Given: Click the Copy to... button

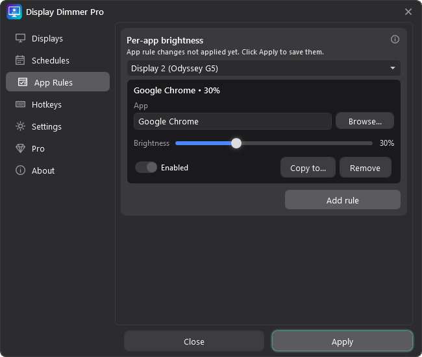Looking at the screenshot, I should (308, 168).
